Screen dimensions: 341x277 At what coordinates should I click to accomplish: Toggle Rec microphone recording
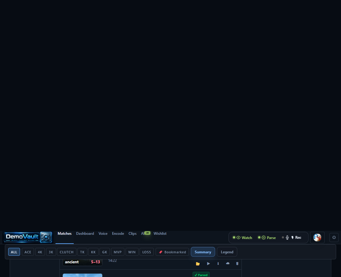click(x=292, y=238)
